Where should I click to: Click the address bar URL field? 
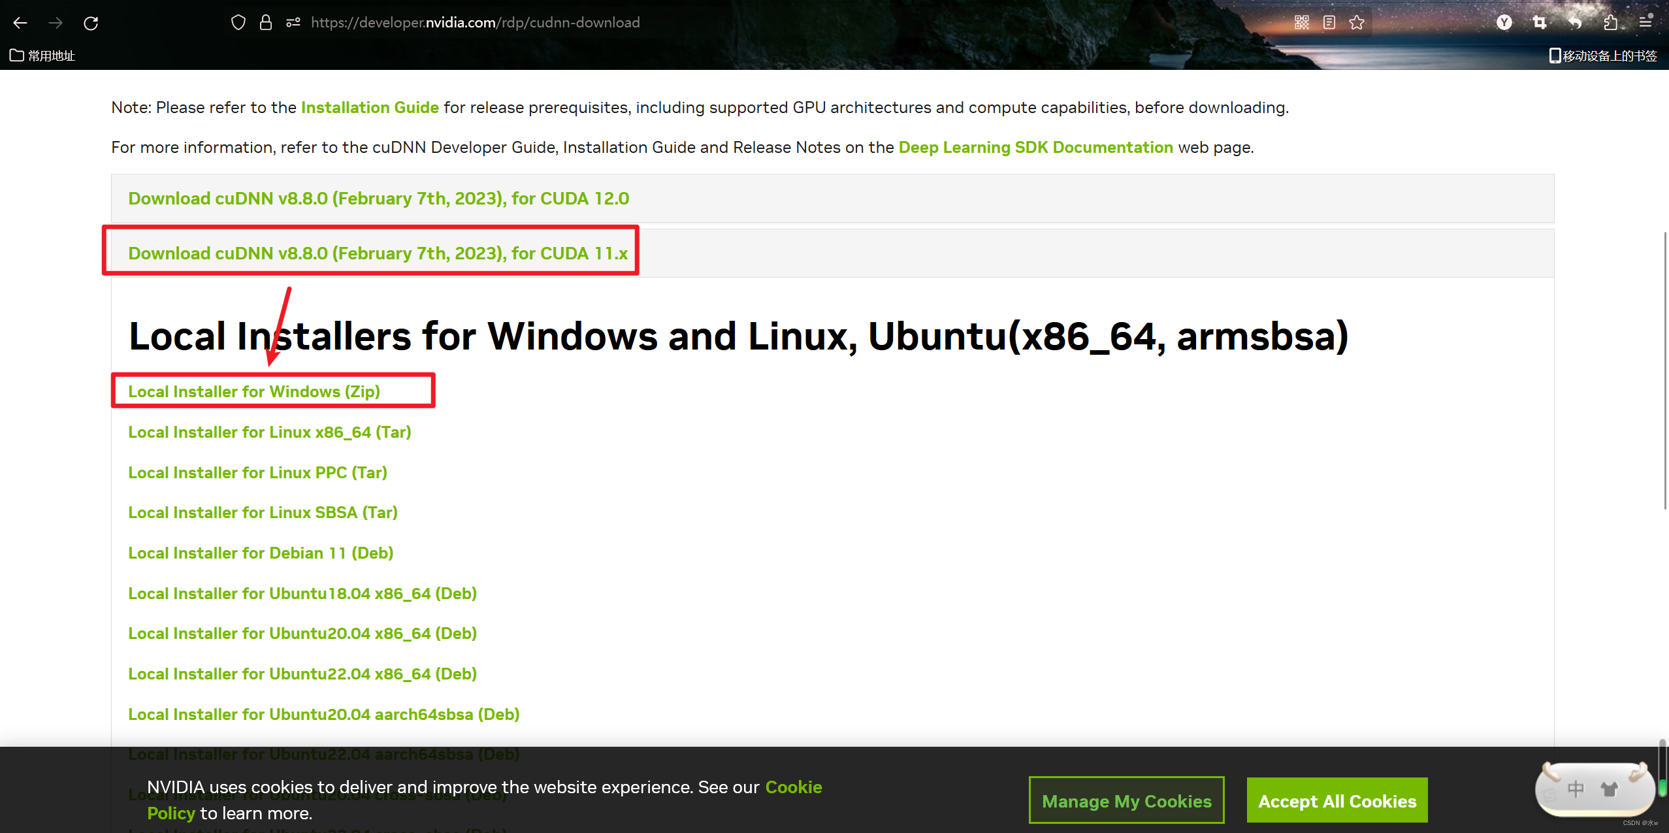coord(475,23)
